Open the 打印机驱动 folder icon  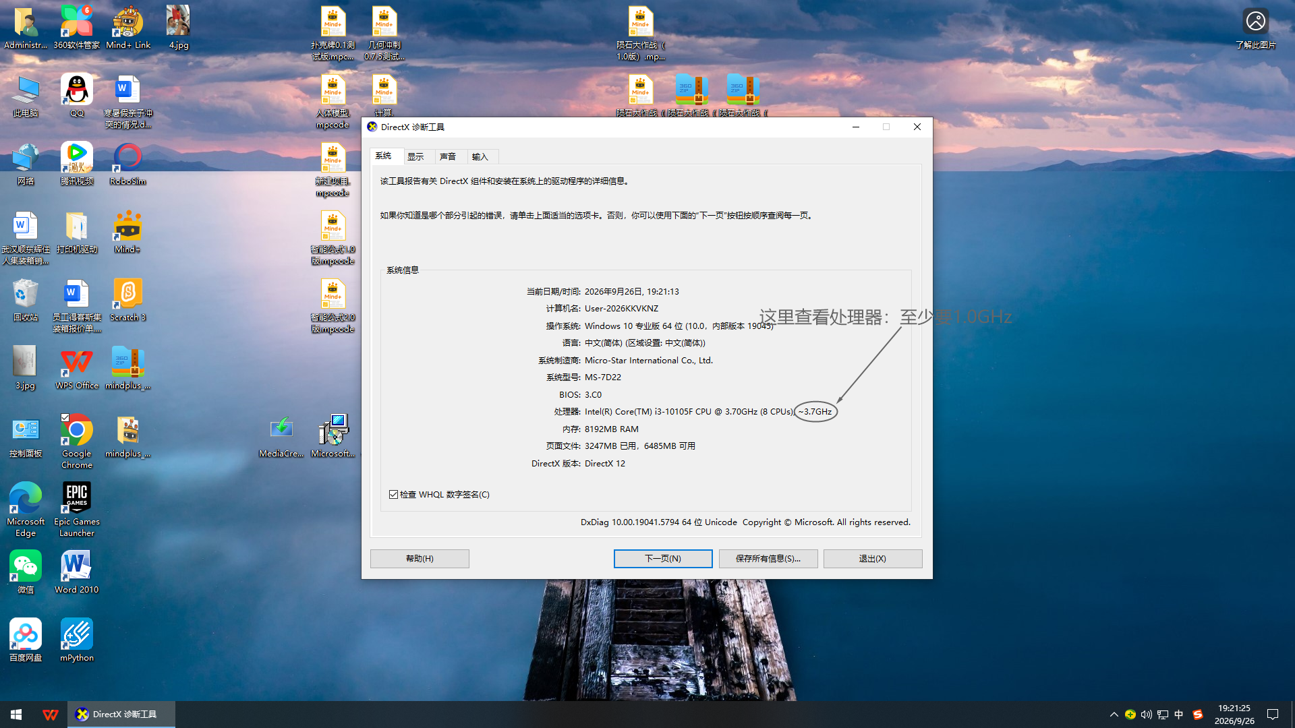click(77, 232)
